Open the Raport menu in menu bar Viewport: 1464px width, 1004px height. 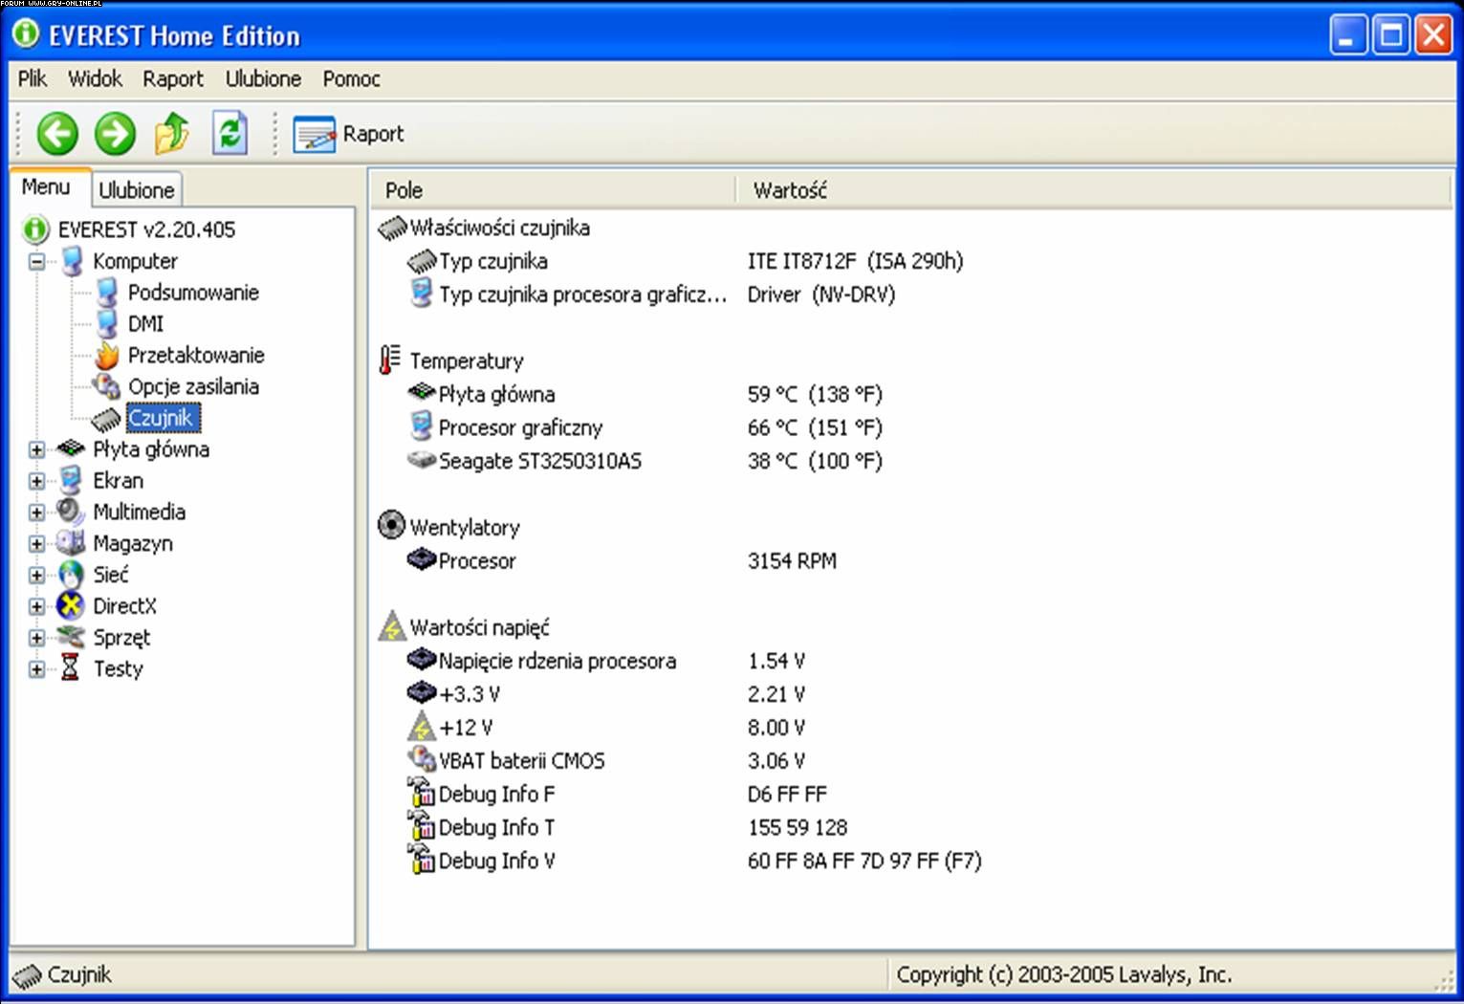(173, 78)
